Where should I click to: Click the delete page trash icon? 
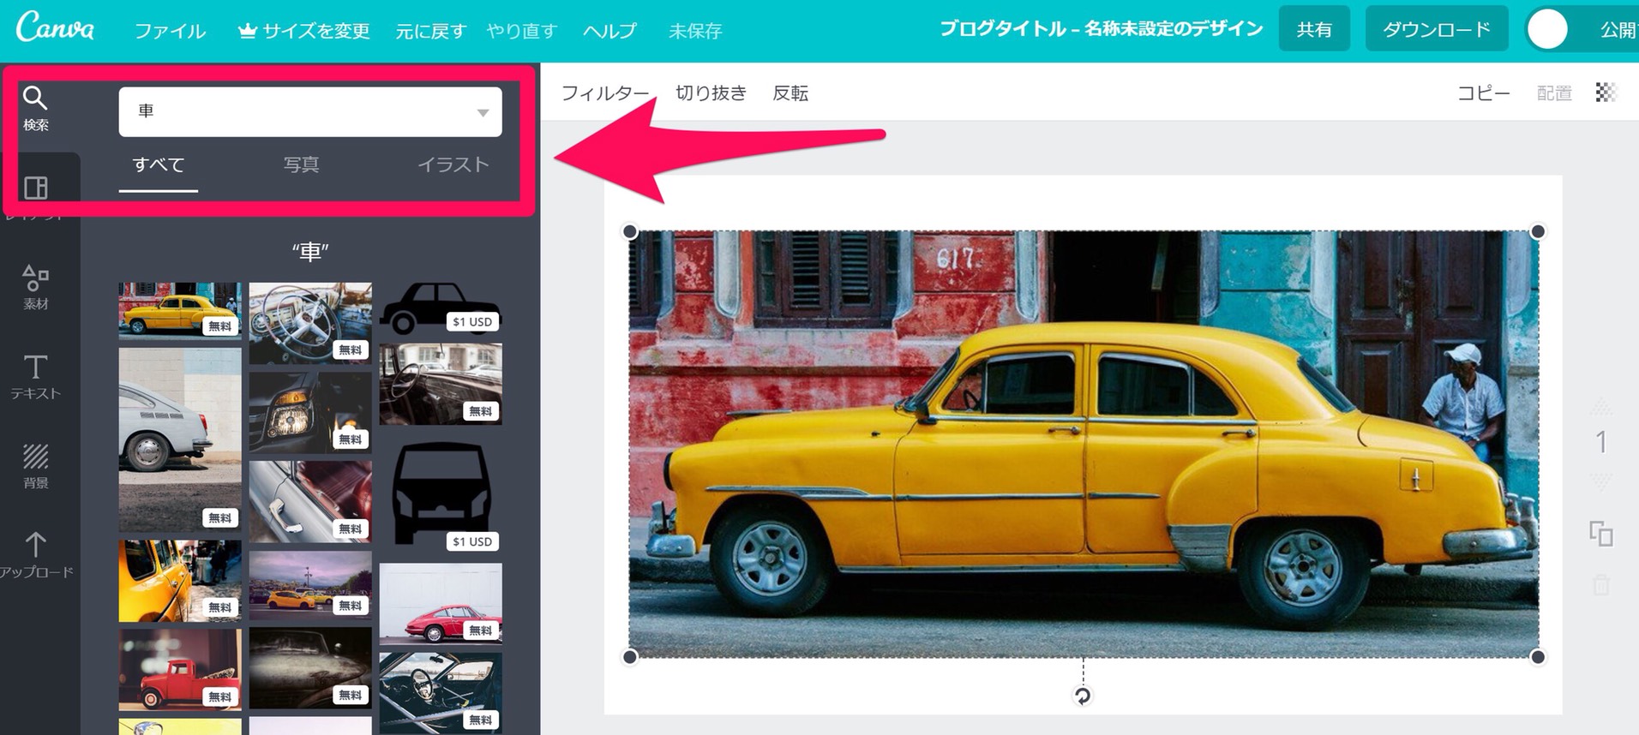point(1601,586)
